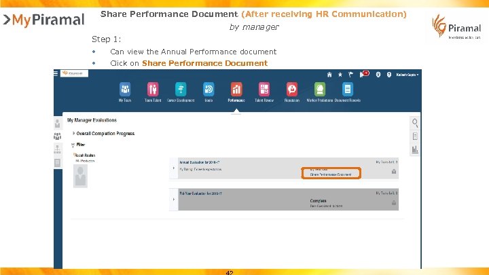Open the Reputation icon

(x=292, y=90)
